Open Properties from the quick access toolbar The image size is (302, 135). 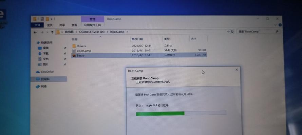pyautogui.click(x=42, y=19)
